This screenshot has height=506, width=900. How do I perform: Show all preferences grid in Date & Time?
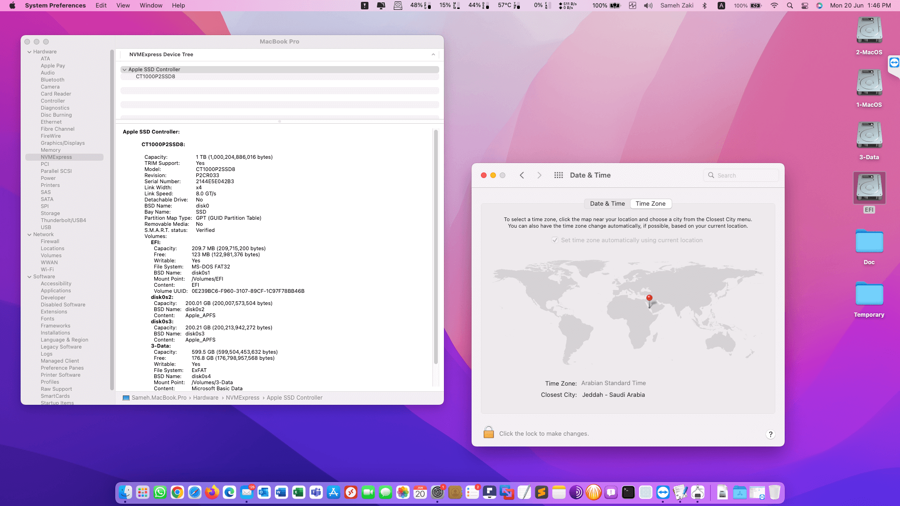point(558,175)
